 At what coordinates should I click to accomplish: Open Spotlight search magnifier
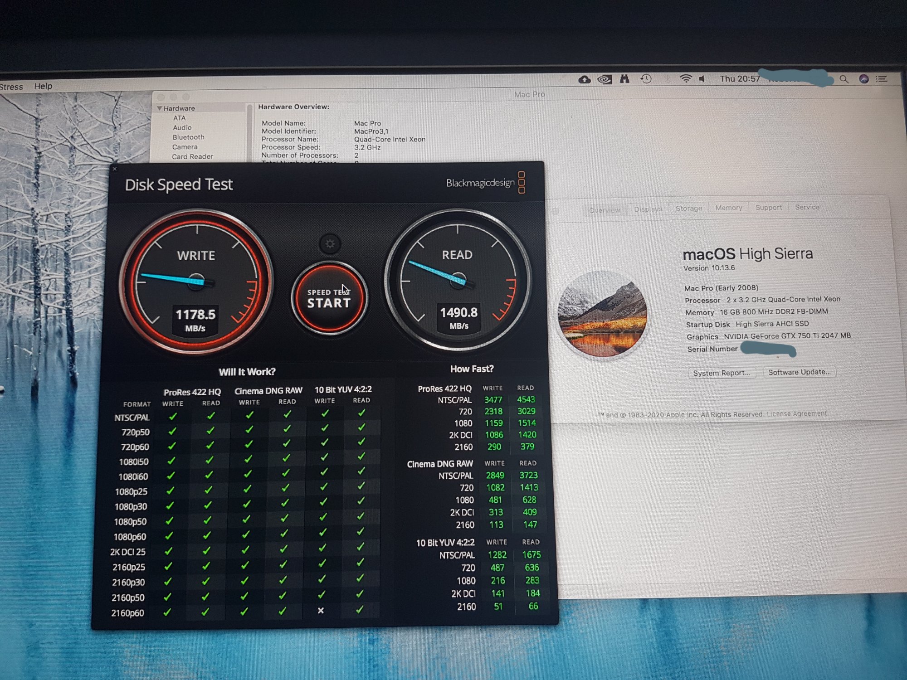[844, 79]
